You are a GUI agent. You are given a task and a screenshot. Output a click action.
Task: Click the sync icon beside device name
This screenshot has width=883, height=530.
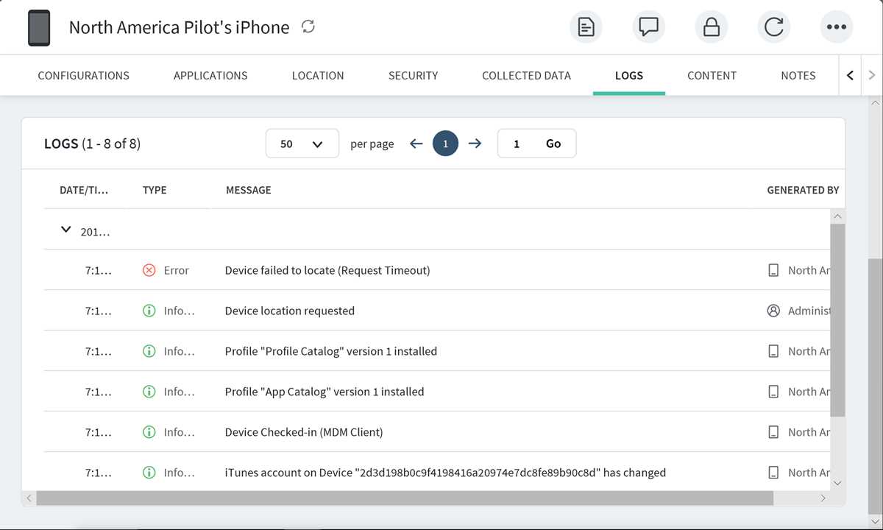(x=308, y=26)
